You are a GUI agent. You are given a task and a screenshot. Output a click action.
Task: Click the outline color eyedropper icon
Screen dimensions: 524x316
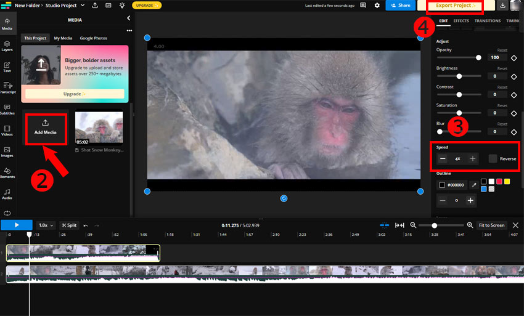474,184
